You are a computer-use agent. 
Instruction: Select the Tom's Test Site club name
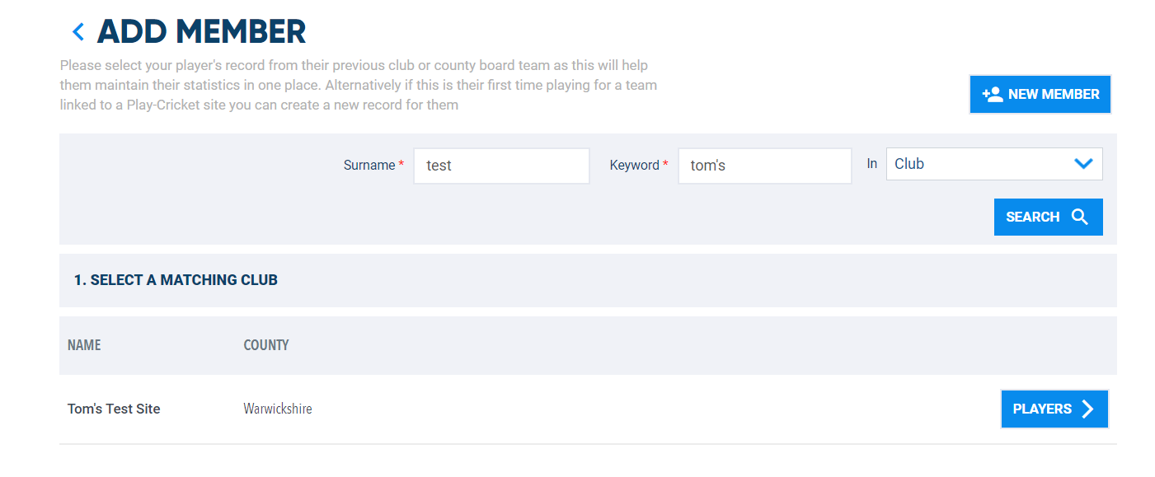[x=114, y=409]
